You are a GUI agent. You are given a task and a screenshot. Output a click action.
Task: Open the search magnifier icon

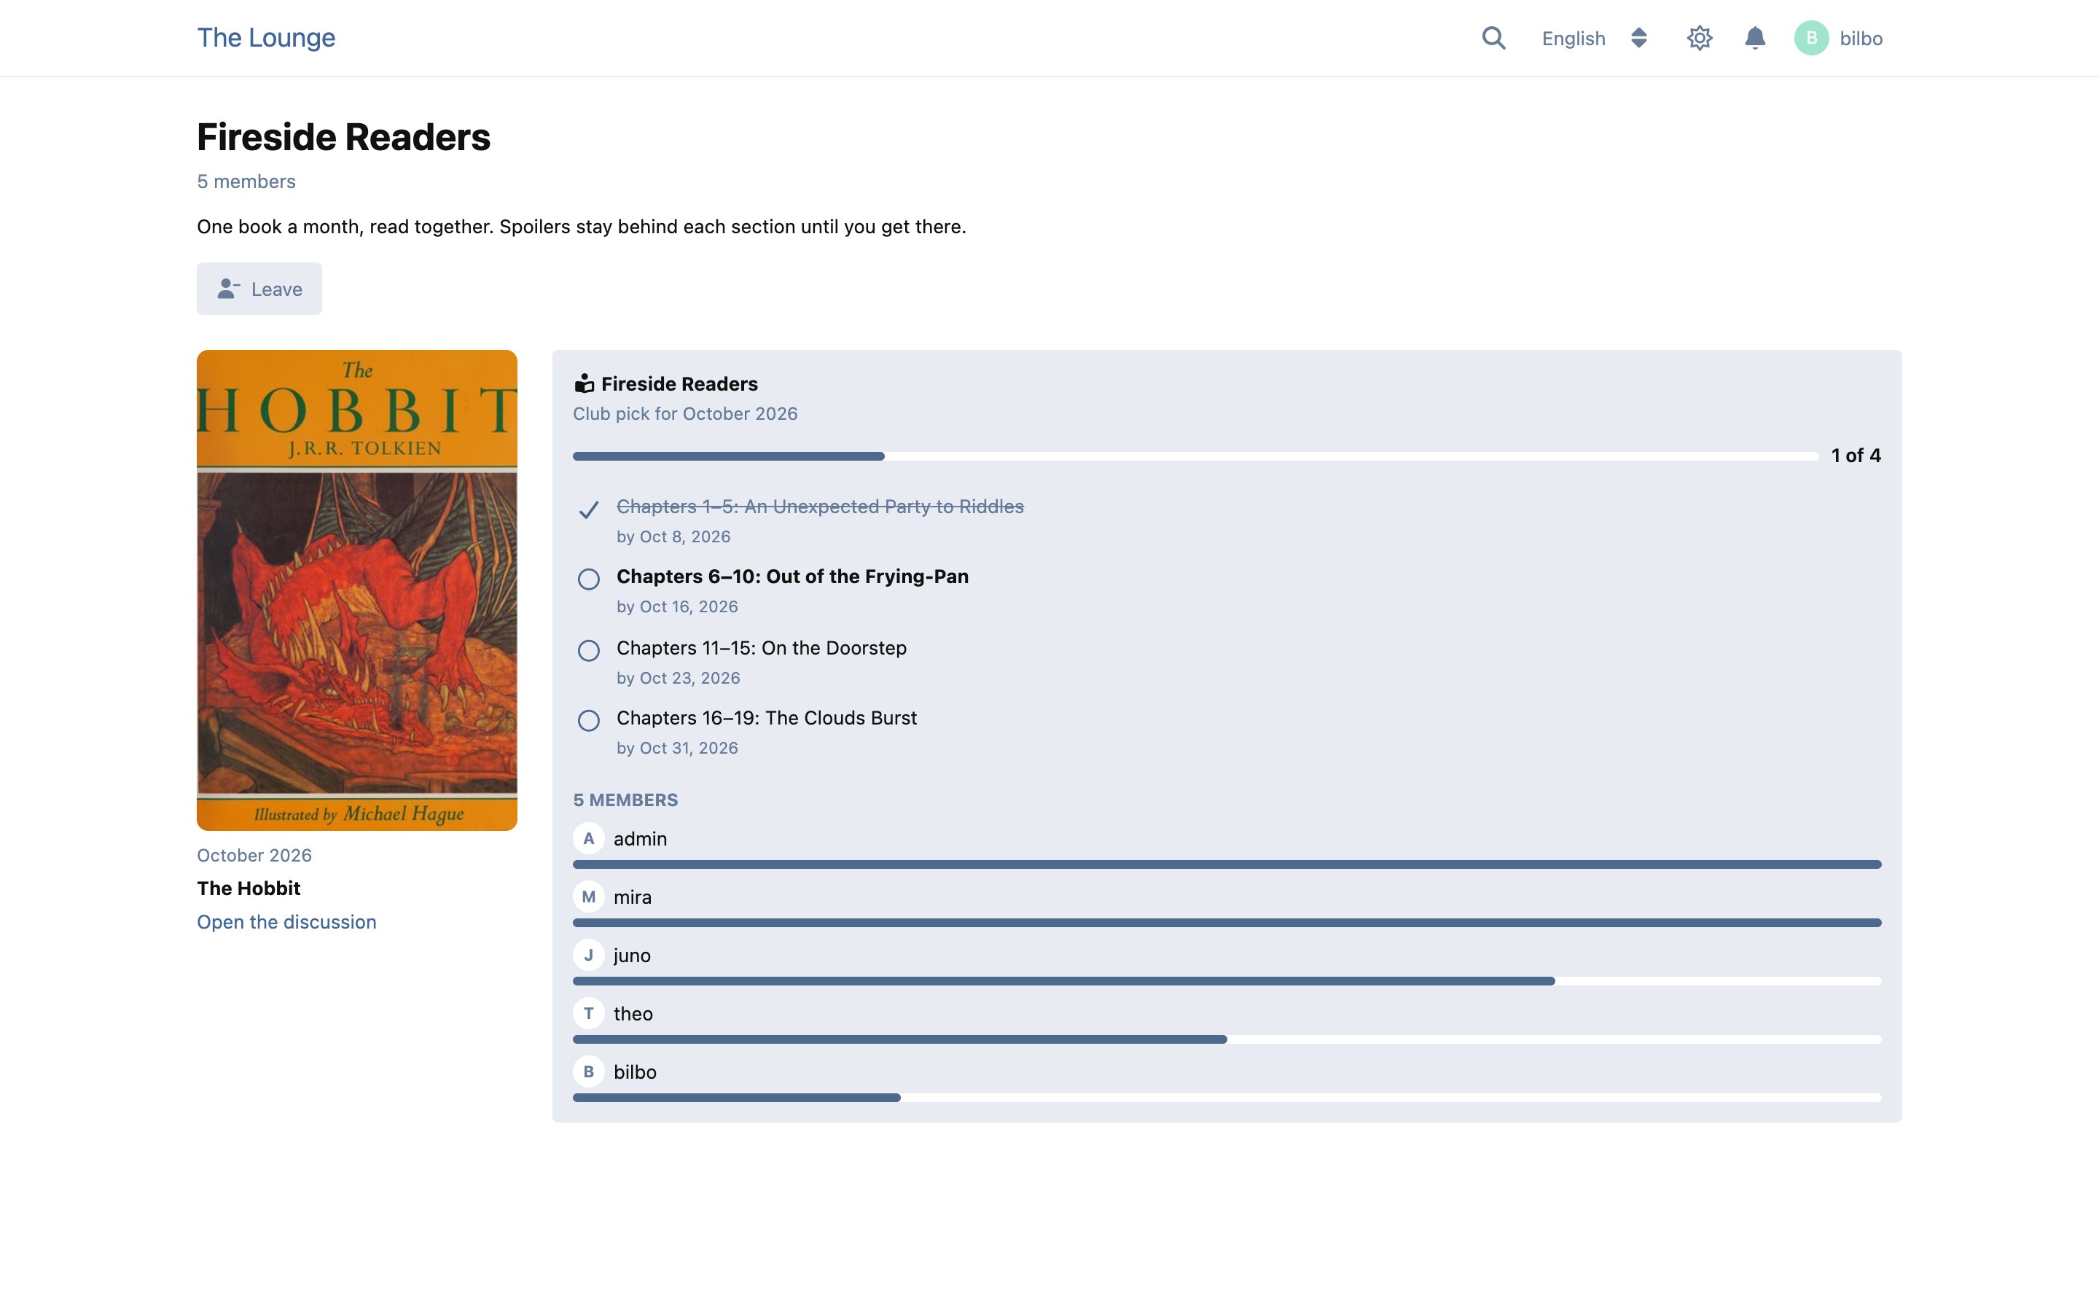1493,38
